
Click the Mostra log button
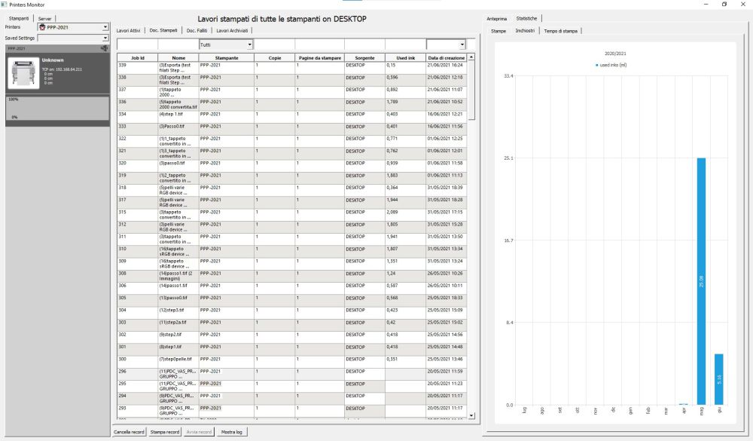click(231, 432)
